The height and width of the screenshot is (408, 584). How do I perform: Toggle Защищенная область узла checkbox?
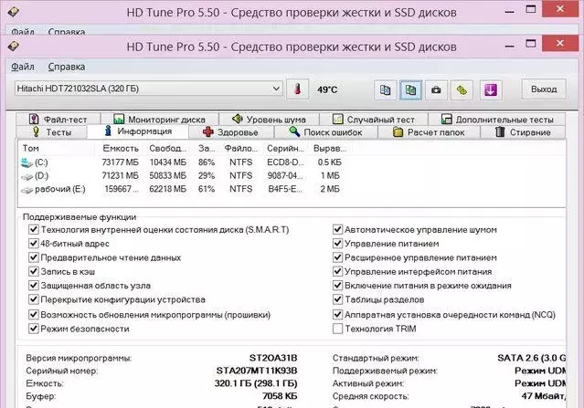(34, 286)
